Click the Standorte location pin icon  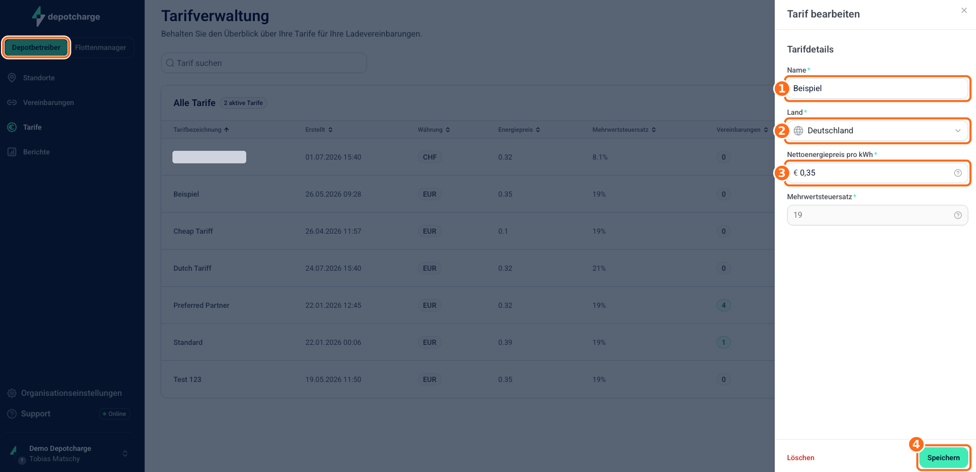12,78
